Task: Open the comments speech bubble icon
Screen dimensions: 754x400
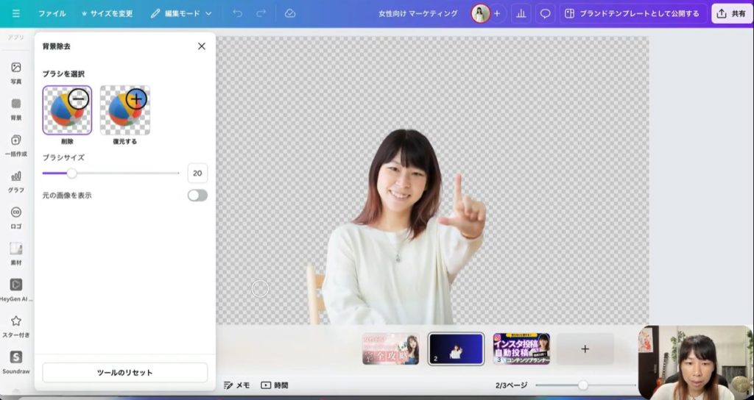Action: (546, 13)
